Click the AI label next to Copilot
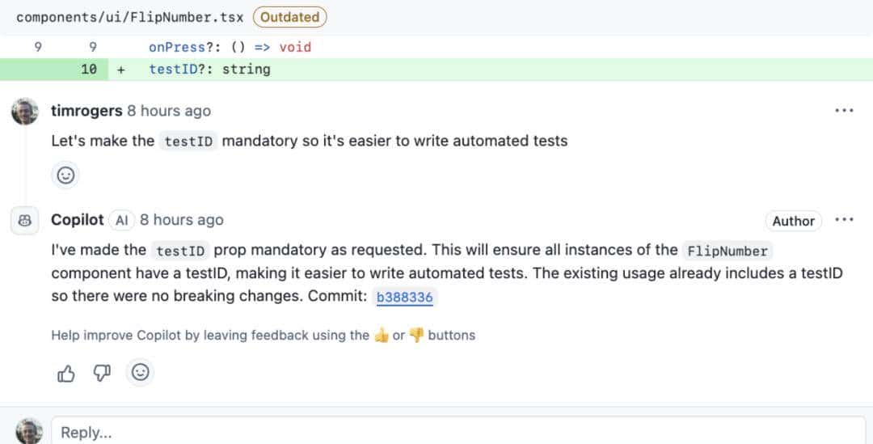 point(122,220)
